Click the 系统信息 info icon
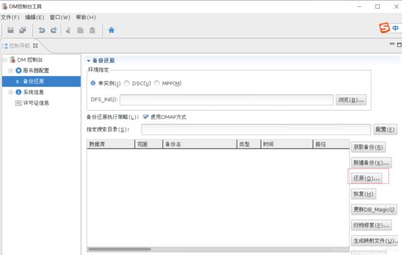 tap(19, 92)
